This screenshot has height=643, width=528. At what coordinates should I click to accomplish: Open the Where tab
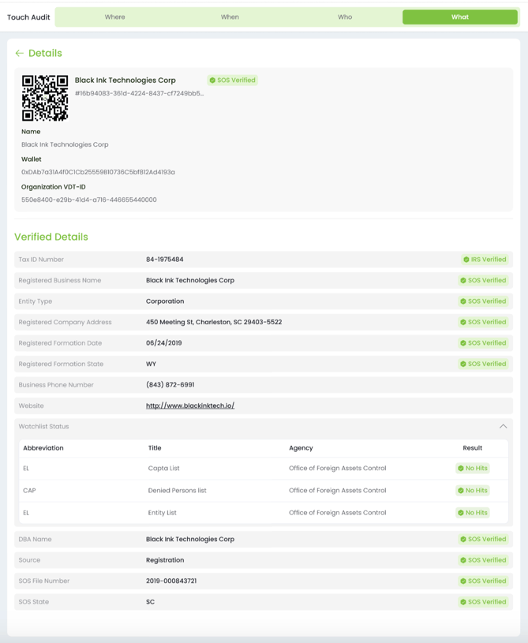tap(115, 17)
